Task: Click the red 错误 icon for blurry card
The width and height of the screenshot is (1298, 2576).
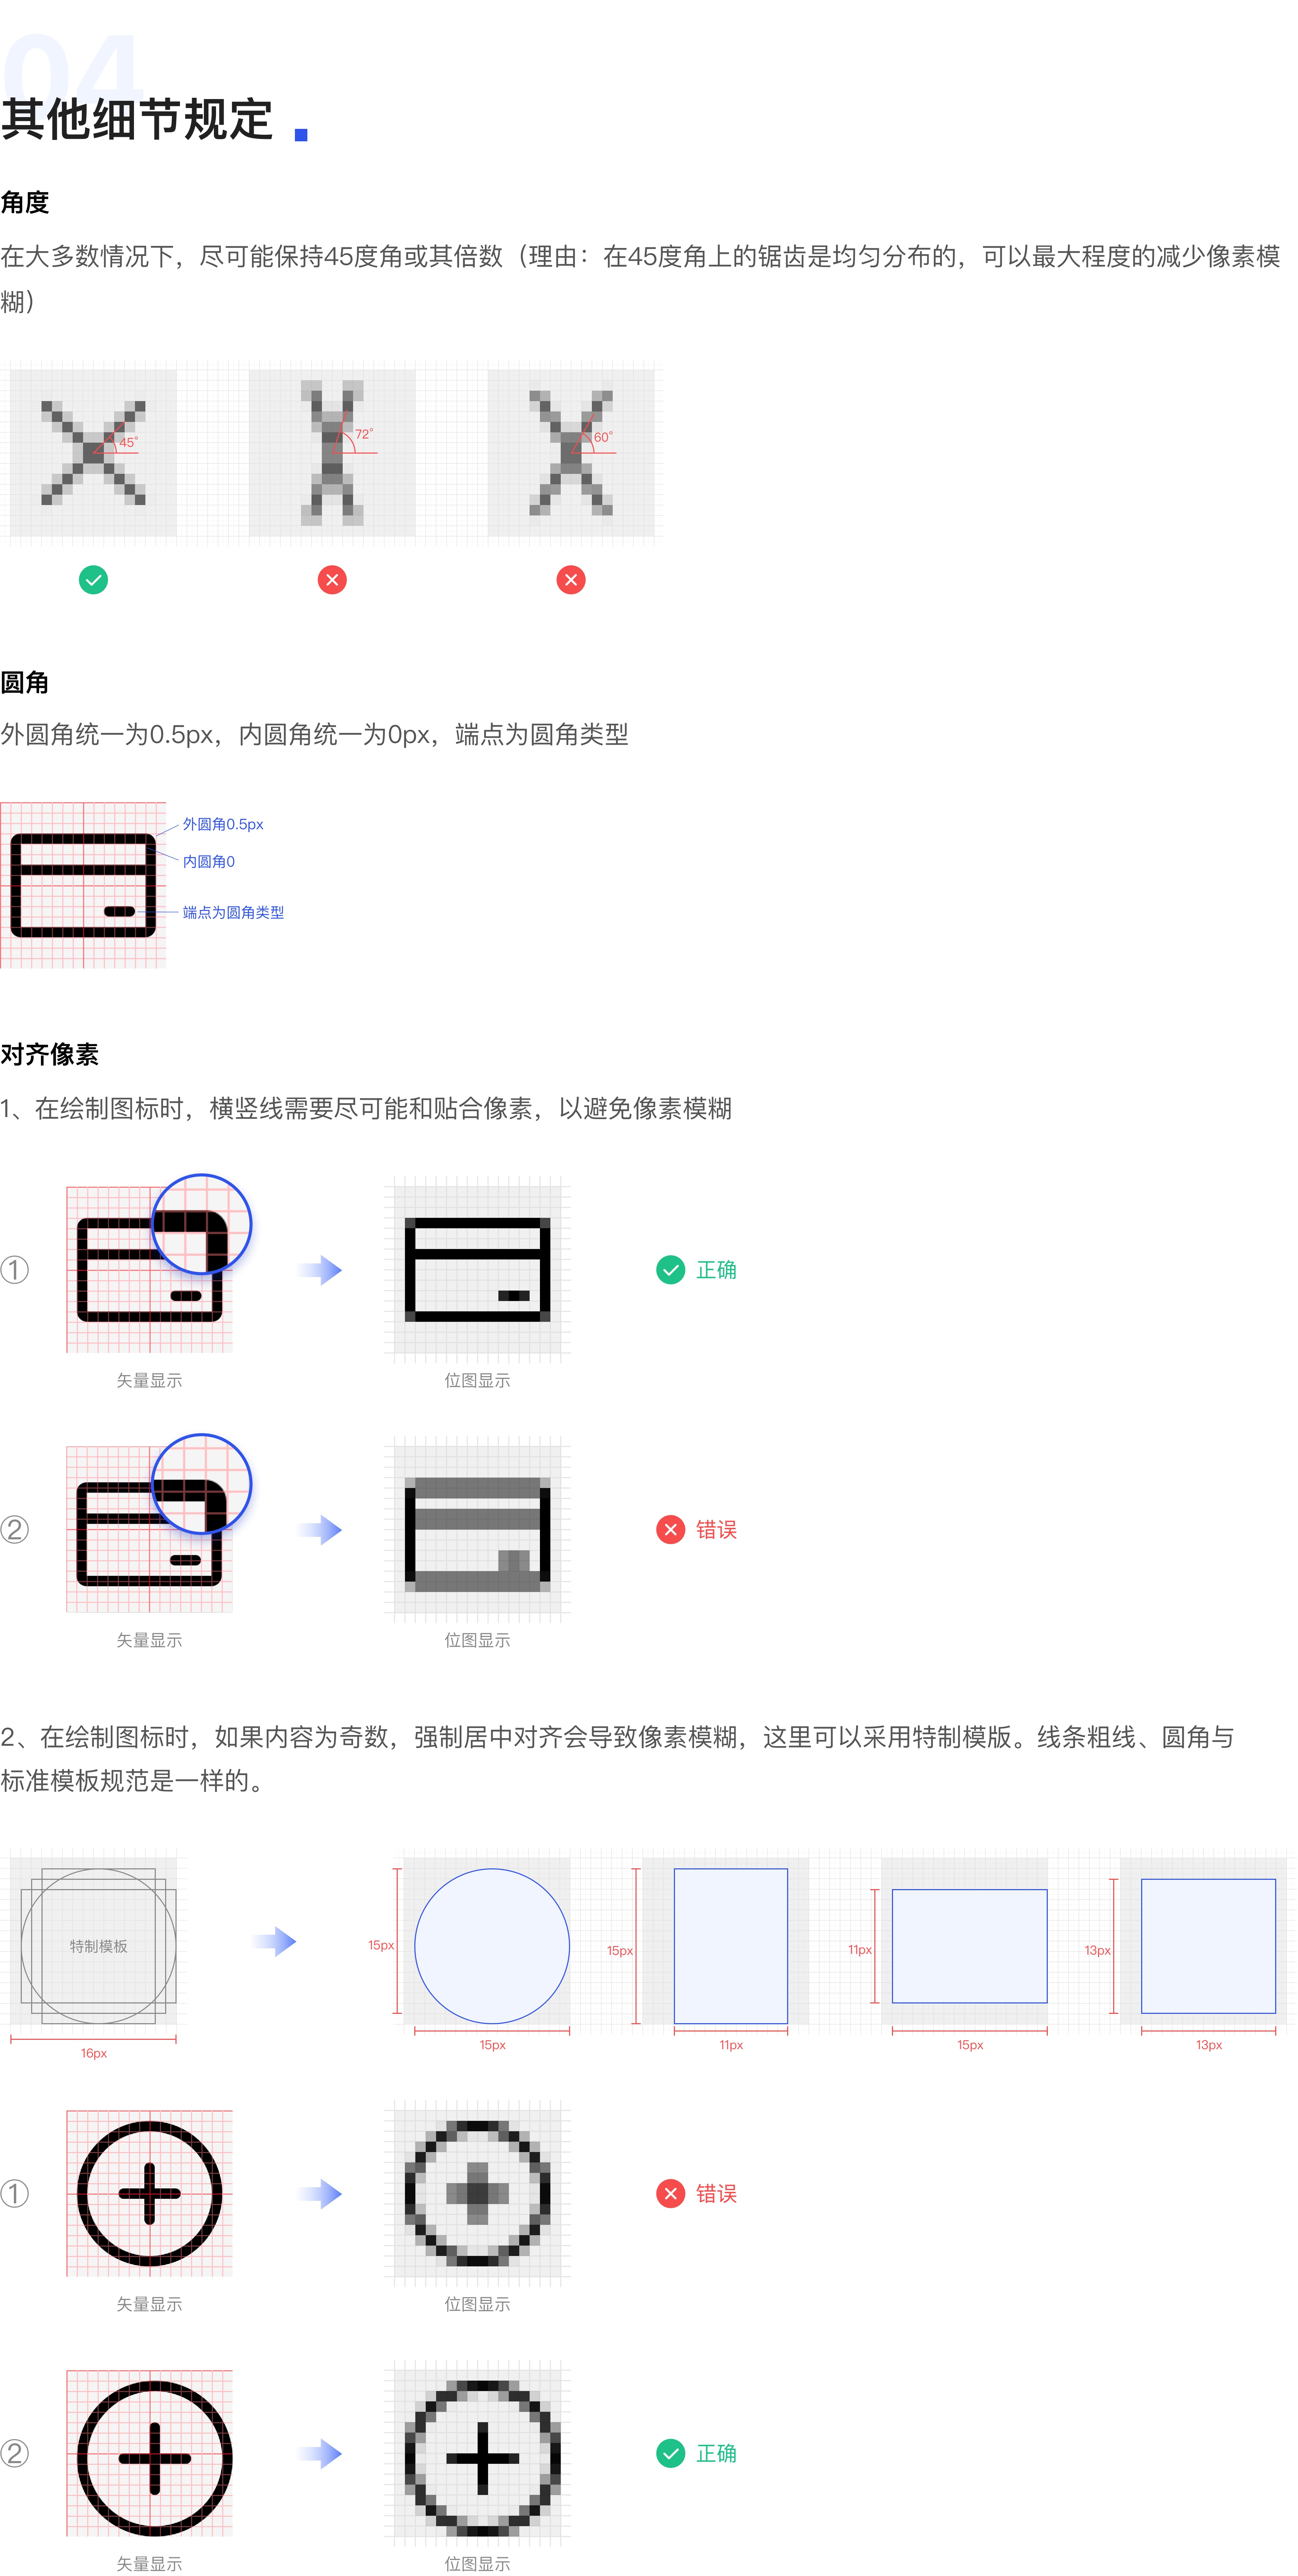Action: click(x=670, y=1530)
